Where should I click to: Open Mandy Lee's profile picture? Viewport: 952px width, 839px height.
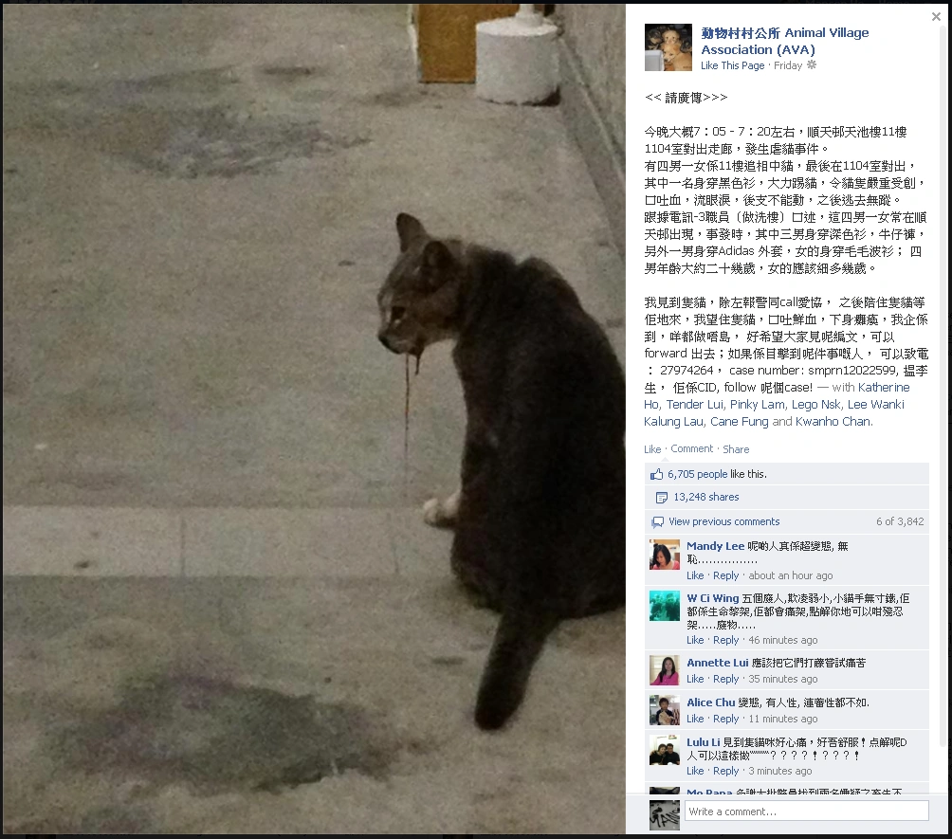[664, 555]
